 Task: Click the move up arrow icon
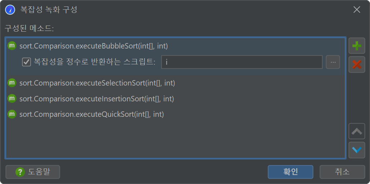point(357,131)
